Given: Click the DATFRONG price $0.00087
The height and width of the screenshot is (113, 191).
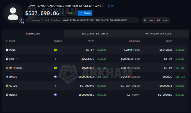Looking at the screenshot, I should [88, 68].
